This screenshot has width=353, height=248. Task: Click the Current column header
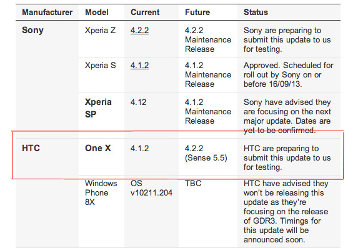[145, 12]
